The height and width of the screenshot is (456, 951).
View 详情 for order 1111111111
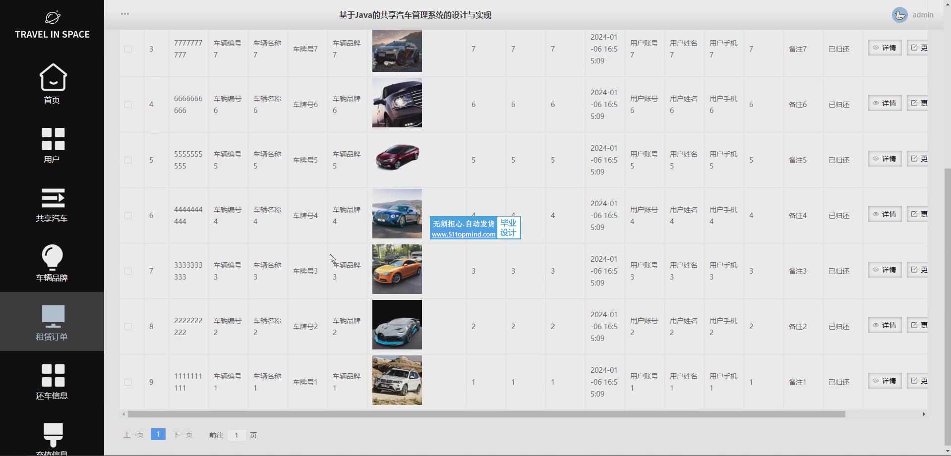click(x=885, y=381)
